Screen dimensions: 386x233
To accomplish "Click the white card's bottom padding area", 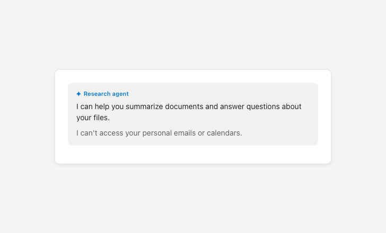I will coord(193,155).
